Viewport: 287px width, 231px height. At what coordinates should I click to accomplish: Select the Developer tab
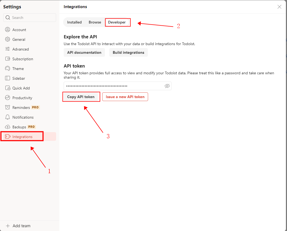point(117,22)
